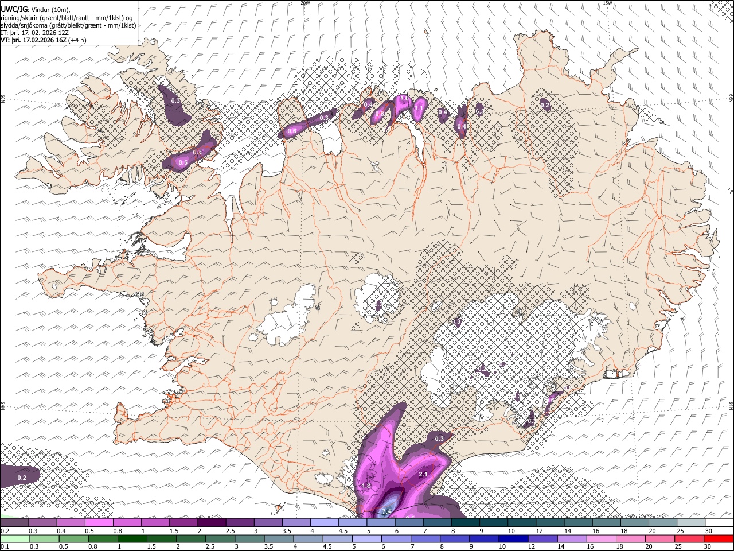Click the '0.5' value in the Westfjords blob
Screen dimensions: 734x551
point(183,163)
